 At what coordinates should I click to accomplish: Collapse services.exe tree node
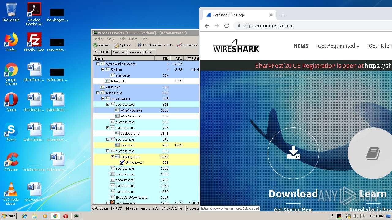[x=103, y=99]
